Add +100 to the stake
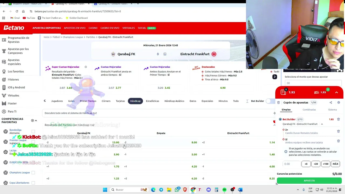This screenshot has height=194, width=345. (x=326, y=164)
